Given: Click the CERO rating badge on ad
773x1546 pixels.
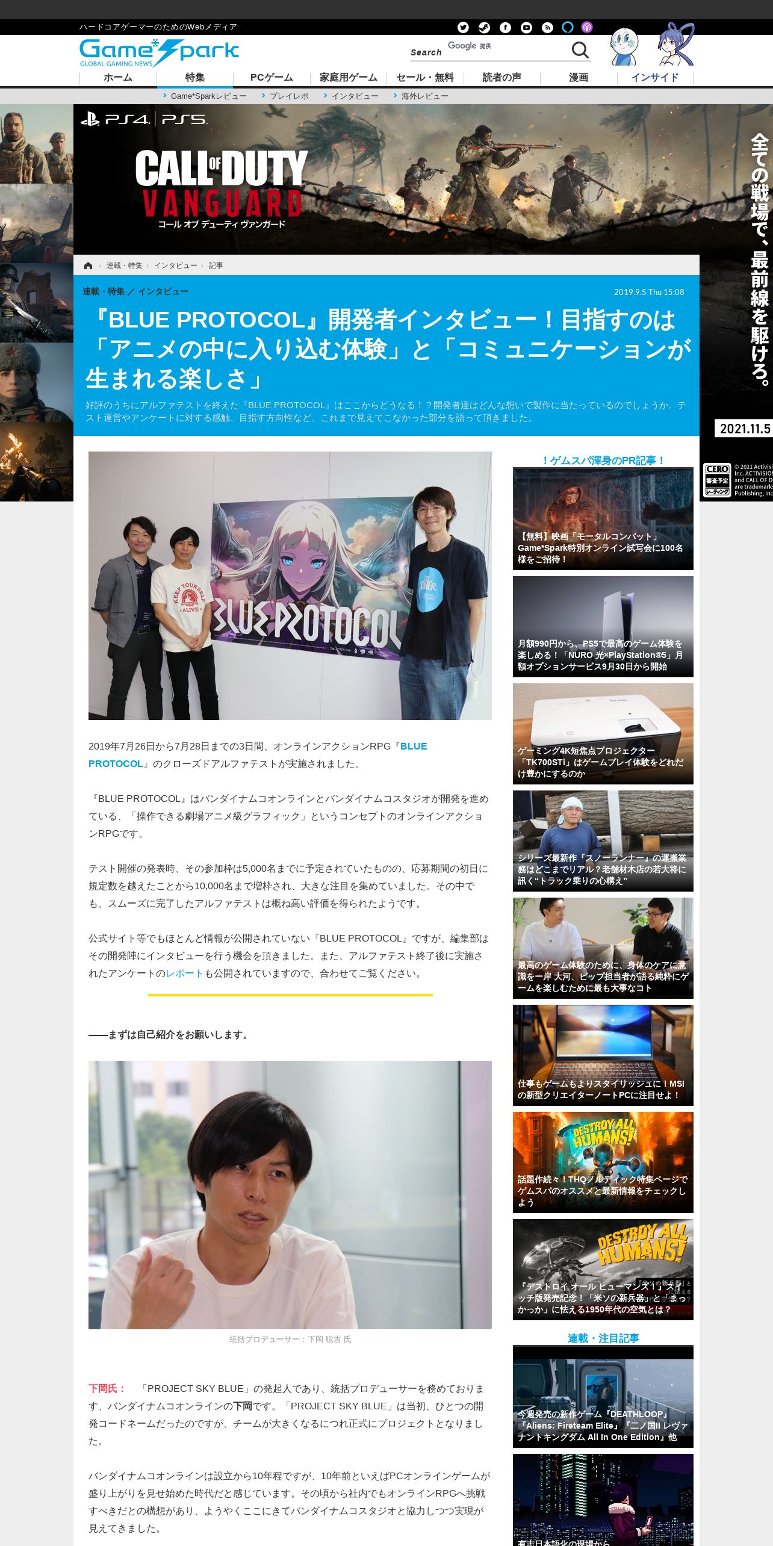Looking at the screenshot, I should click(x=717, y=480).
